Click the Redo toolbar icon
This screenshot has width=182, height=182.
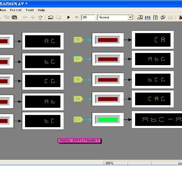(x=58, y=17)
